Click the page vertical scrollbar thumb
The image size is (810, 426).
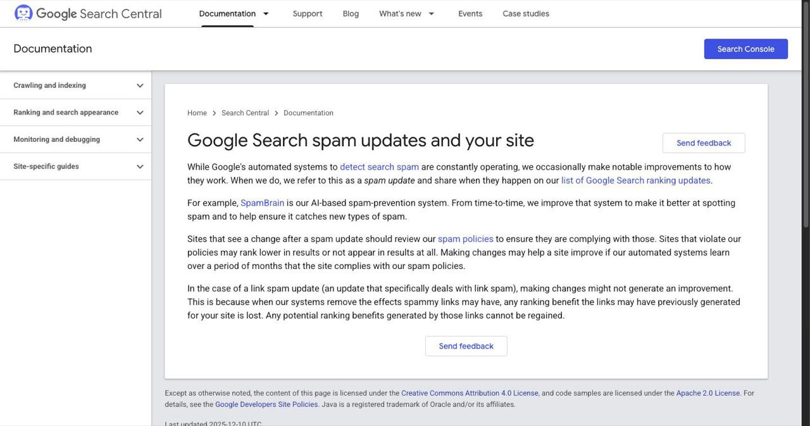tap(806, 114)
